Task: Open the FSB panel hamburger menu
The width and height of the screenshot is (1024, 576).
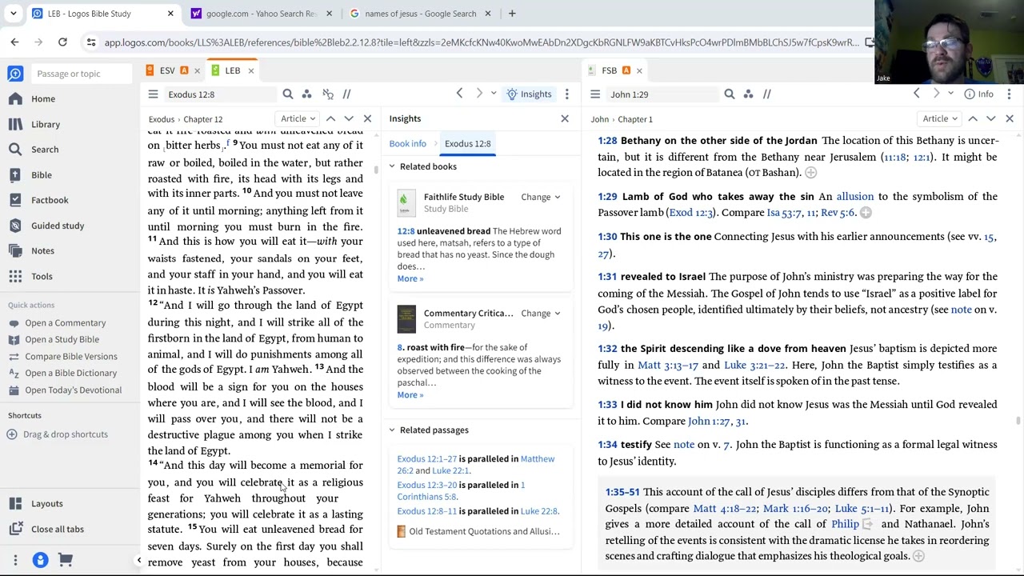Action: [x=595, y=94]
